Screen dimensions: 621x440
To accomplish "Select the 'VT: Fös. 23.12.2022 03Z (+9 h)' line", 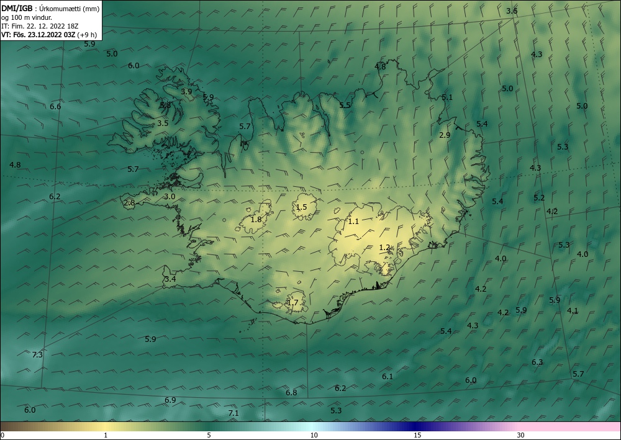I will (x=49, y=35).
